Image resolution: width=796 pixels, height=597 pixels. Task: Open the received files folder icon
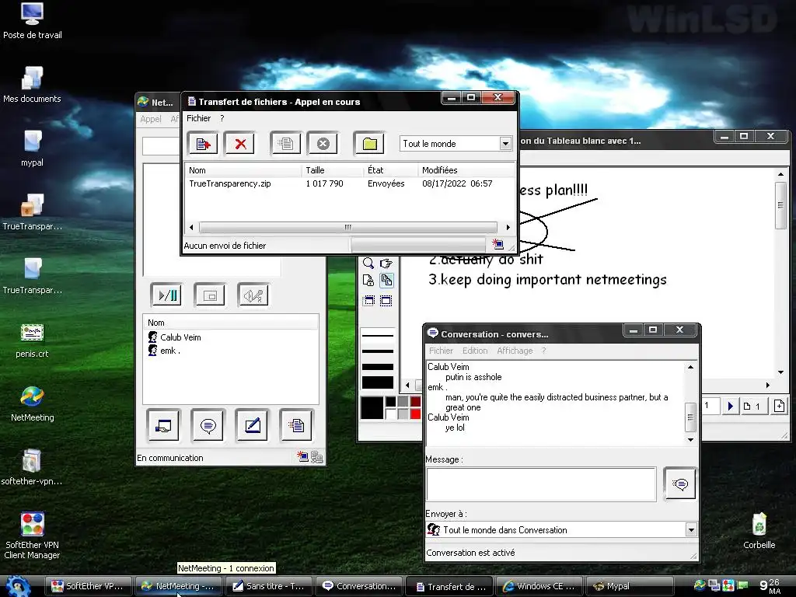coord(369,144)
